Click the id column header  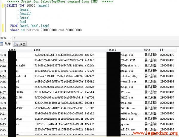168,50
